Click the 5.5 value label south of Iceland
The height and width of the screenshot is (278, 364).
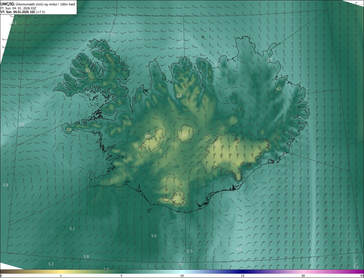[x=190, y=251]
